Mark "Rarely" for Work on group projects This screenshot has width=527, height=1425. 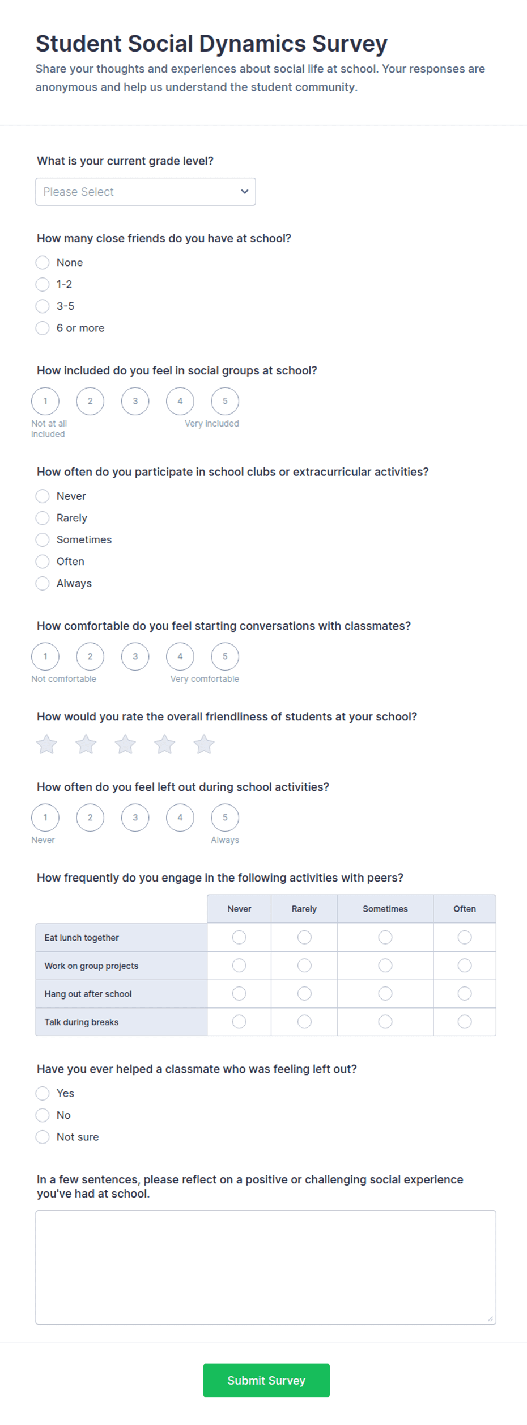click(304, 966)
